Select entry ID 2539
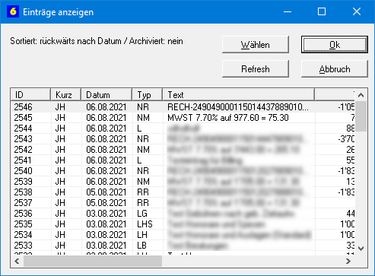The width and height of the screenshot is (375, 276). (x=183, y=182)
